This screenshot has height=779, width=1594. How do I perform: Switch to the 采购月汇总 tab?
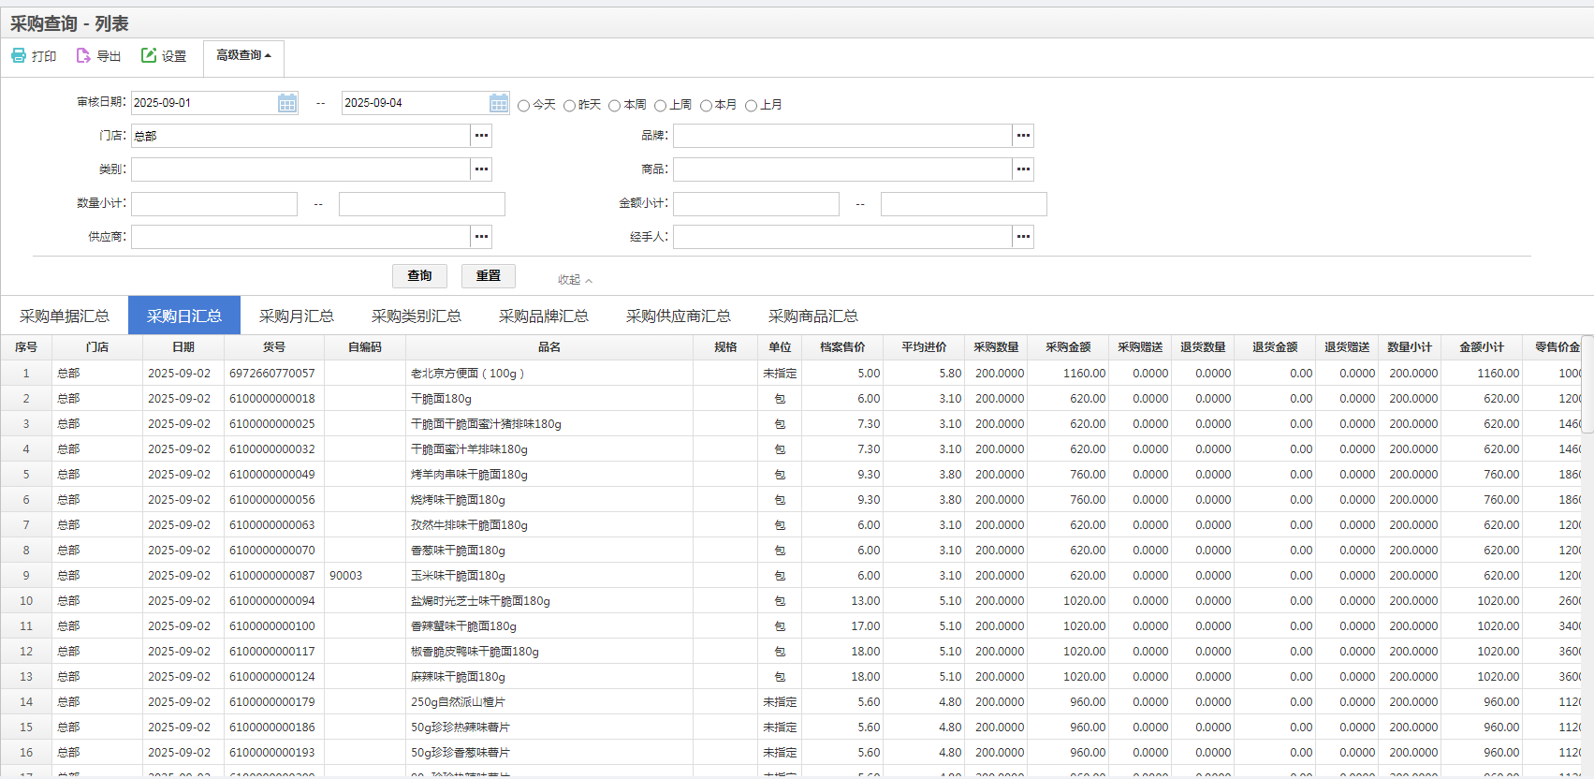pos(297,316)
